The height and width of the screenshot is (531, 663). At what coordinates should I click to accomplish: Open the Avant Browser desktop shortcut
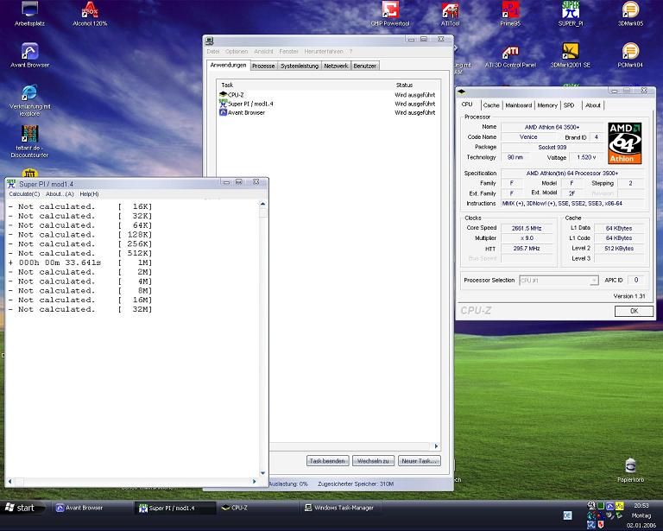pos(29,55)
